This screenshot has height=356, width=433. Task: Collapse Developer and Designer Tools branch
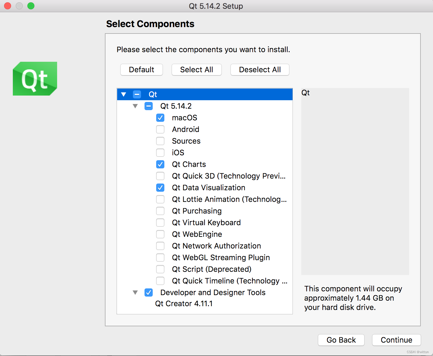(135, 292)
